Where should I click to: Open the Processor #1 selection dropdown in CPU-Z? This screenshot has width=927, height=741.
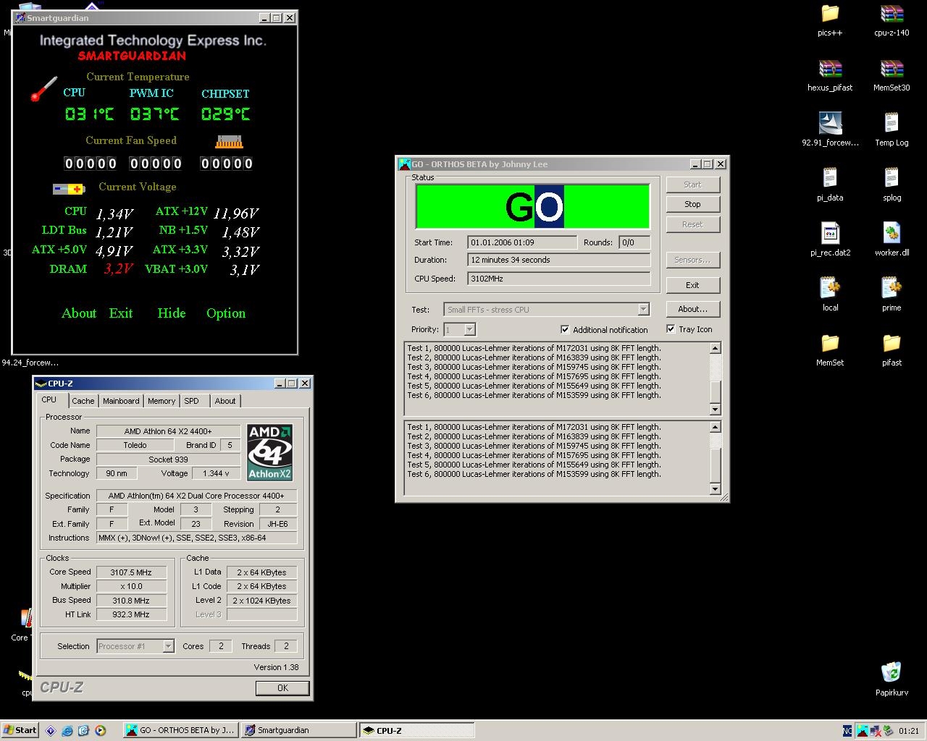(168, 646)
